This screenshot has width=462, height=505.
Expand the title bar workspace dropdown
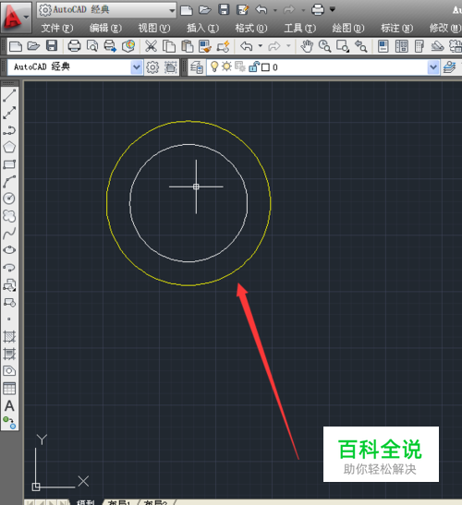pos(172,10)
